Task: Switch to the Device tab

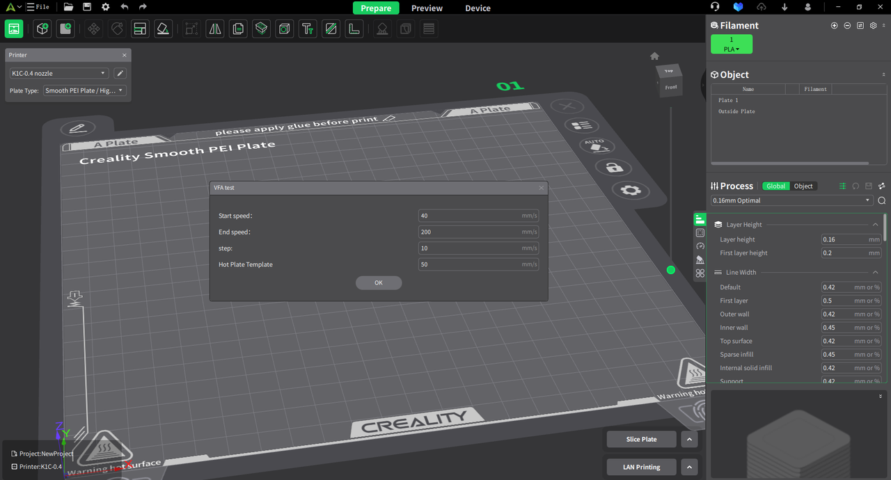Action: (x=478, y=8)
